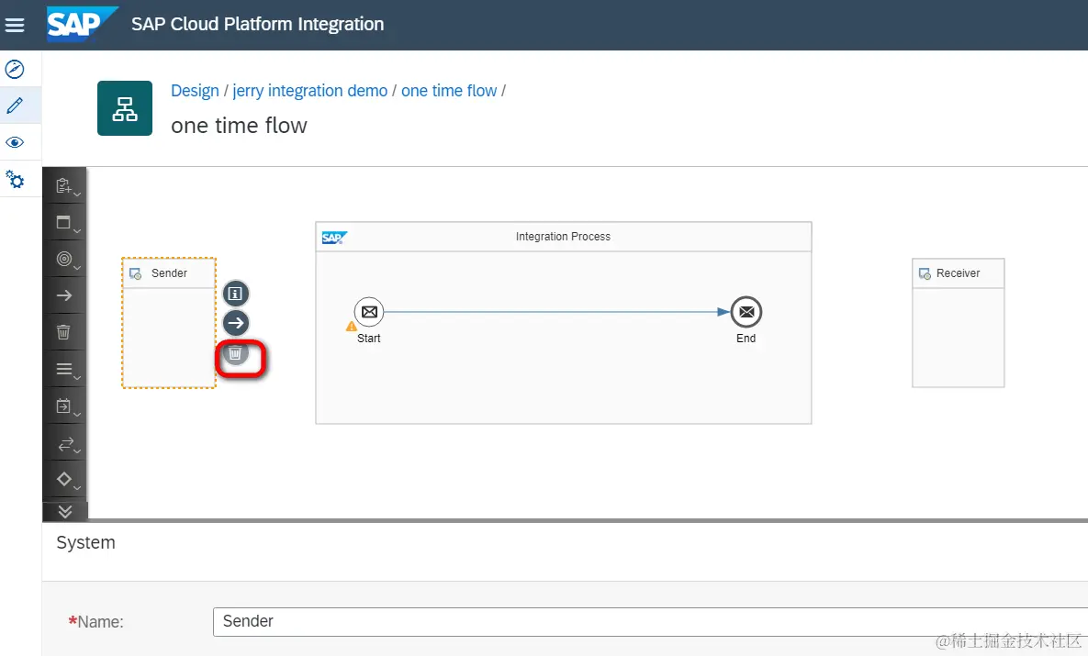Click the Receiver participant icon

pos(925,274)
